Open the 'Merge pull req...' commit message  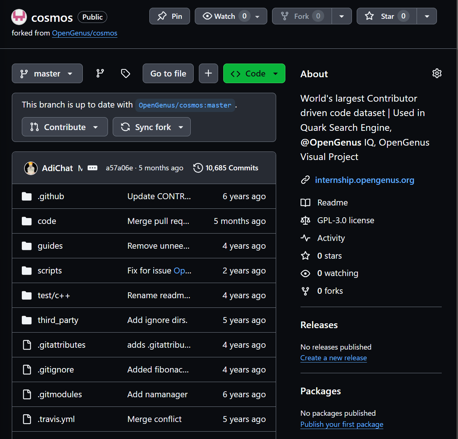[158, 221]
